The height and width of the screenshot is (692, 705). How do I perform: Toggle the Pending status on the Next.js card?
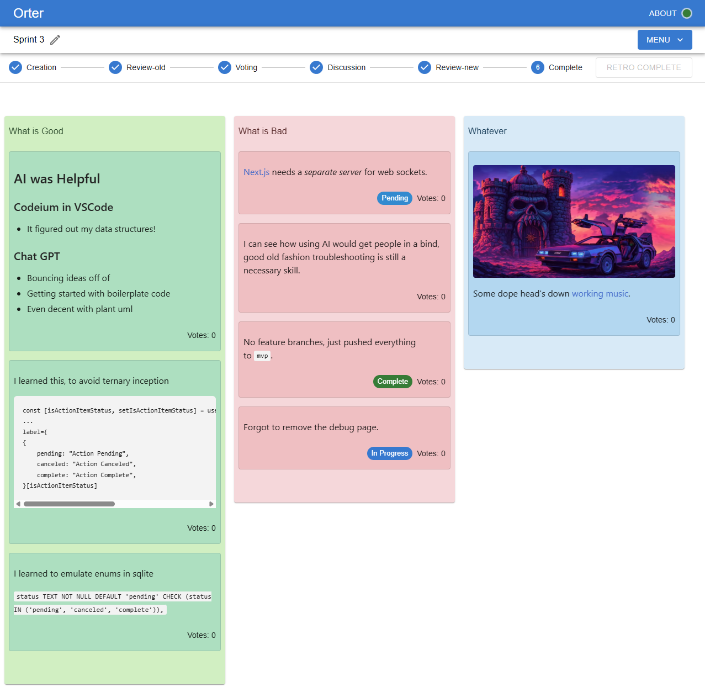tap(394, 198)
